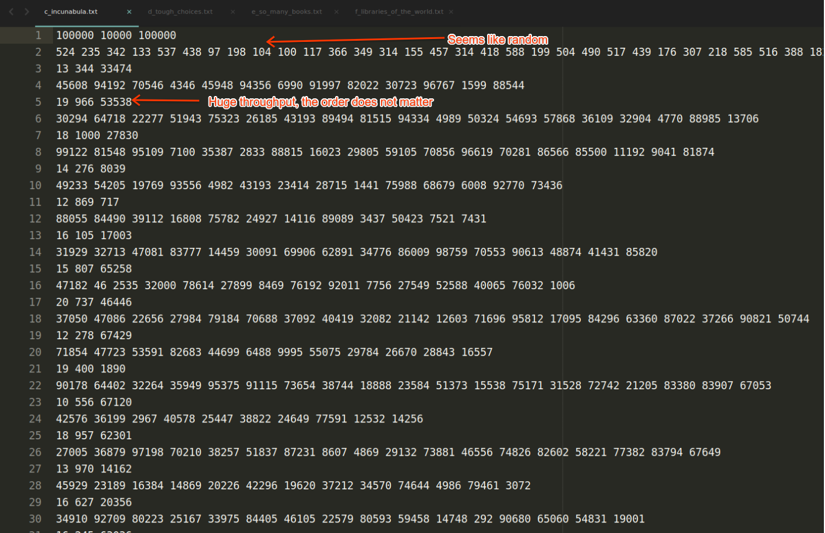The image size is (825, 533).
Task: Switch to the d_tough_choices.txt tab
Action: pyautogui.click(x=179, y=11)
